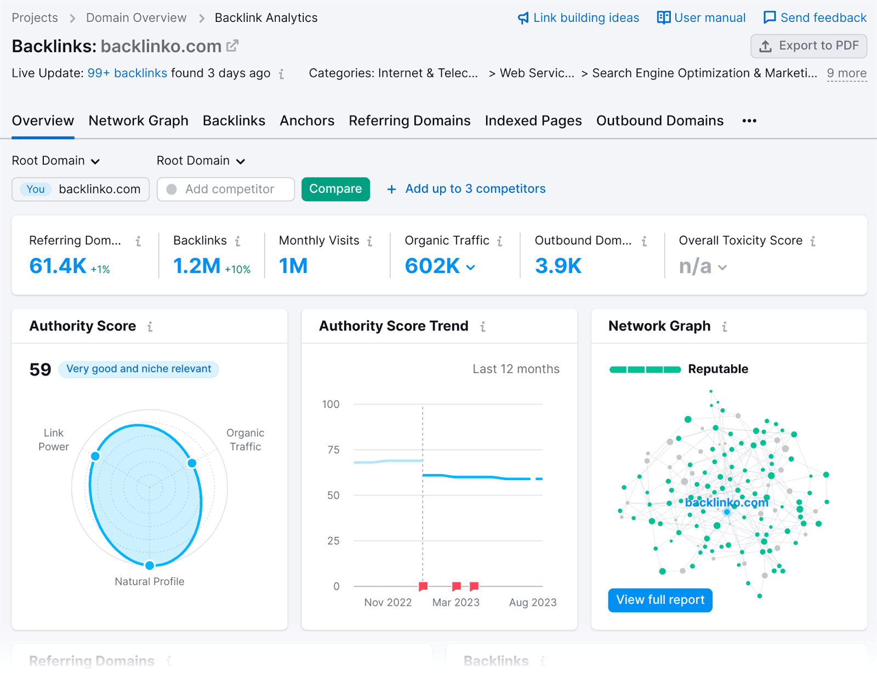
Task: Expand the Overall Toxicity Score dropdown
Action: pyautogui.click(x=723, y=267)
